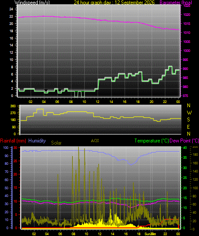Viewport: 199px width, 236px height.
Task: Click the 24 windspeed scale value
Action: coord(11,9)
